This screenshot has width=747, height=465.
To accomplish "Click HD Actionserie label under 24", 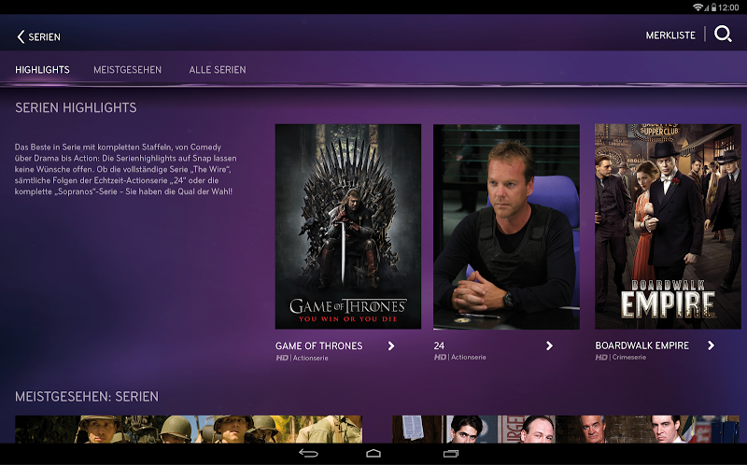I will coord(459,357).
